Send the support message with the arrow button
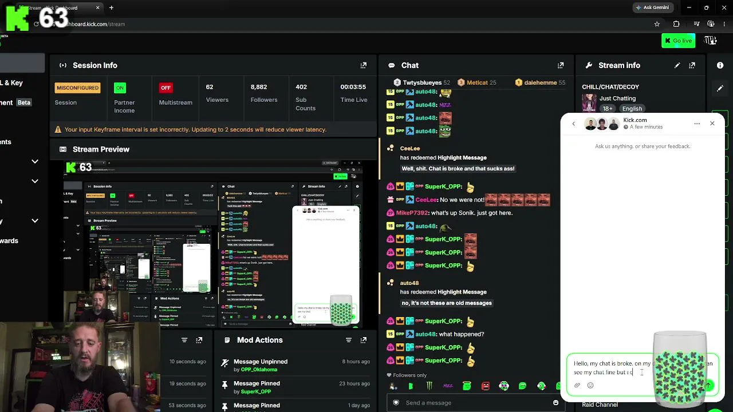Screen dimensions: 733x412 click(x=708, y=385)
